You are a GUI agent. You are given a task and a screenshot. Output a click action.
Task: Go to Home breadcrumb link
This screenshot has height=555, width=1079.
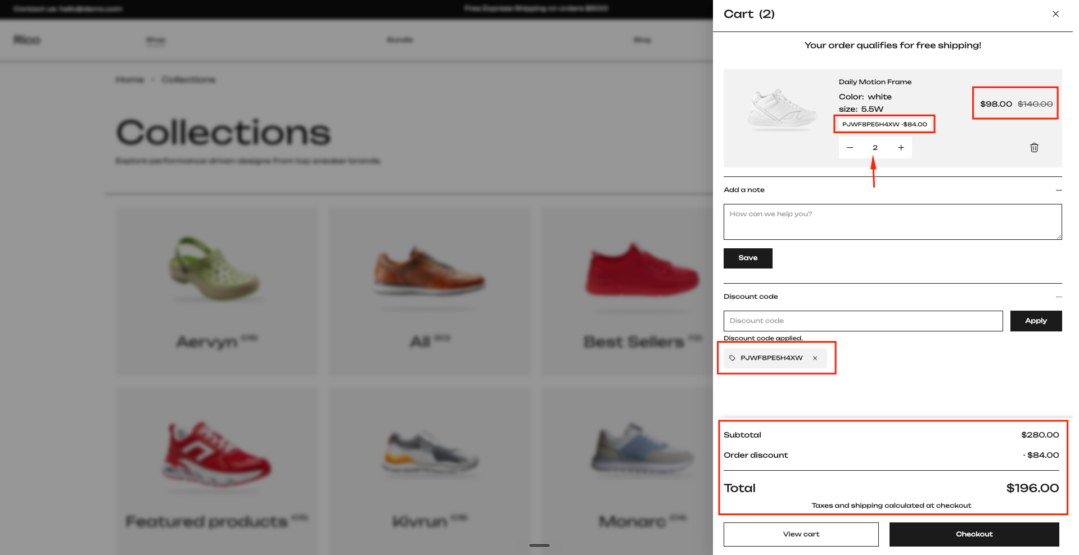130,80
